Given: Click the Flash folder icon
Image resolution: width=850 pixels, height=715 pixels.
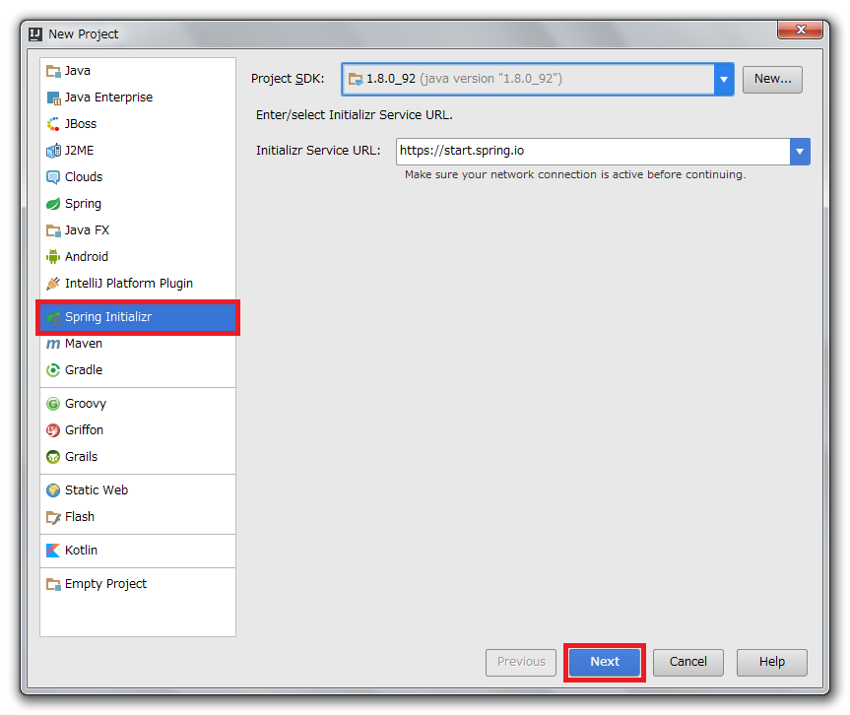Looking at the screenshot, I should click(53, 517).
